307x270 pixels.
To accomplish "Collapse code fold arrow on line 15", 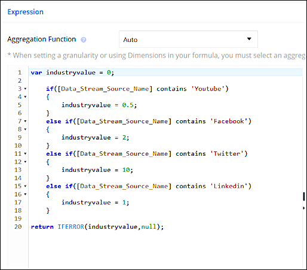I will pos(25,186).
